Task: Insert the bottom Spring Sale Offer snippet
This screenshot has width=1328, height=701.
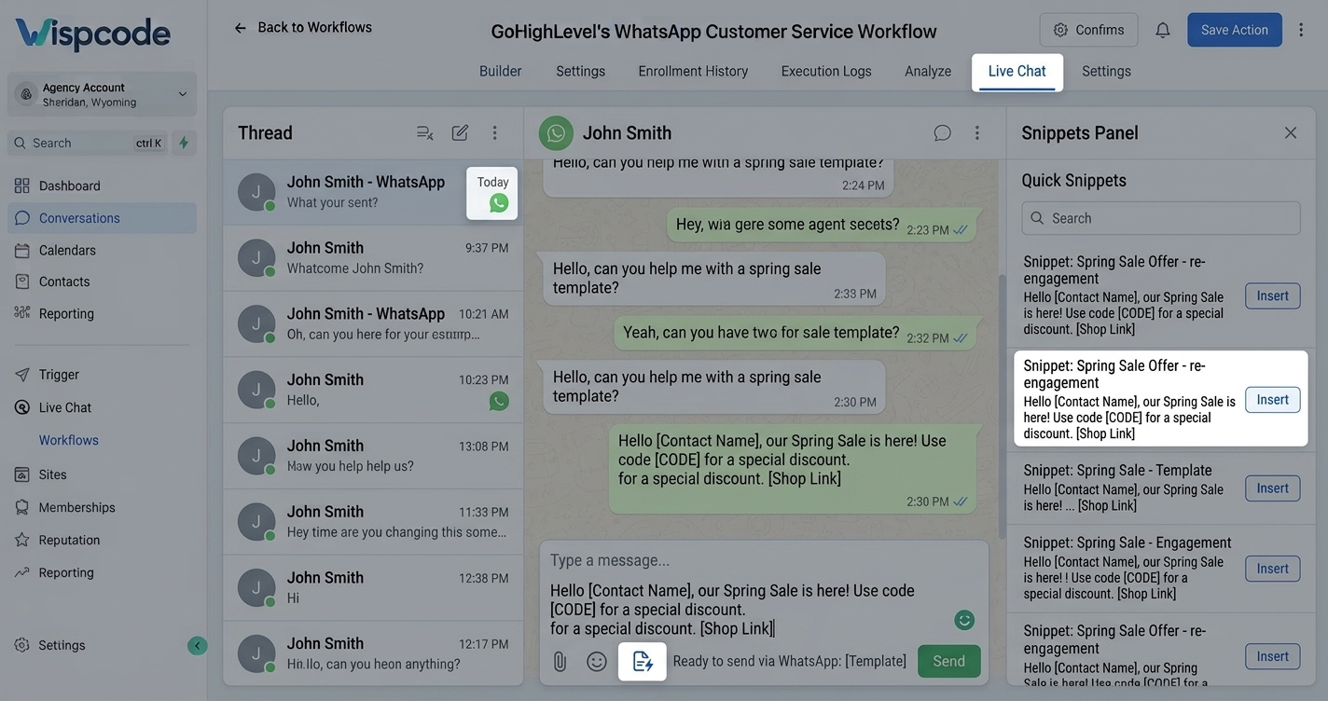Action: (1273, 656)
